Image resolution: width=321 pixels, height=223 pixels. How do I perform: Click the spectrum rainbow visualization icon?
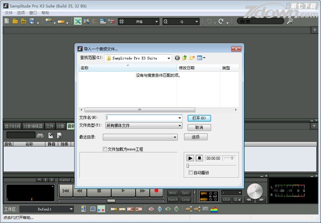pos(214,209)
